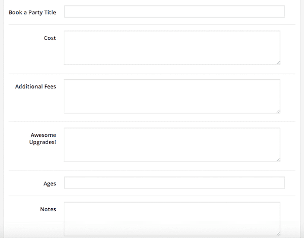
Task: Click the Ages field label
Action: coord(50,183)
